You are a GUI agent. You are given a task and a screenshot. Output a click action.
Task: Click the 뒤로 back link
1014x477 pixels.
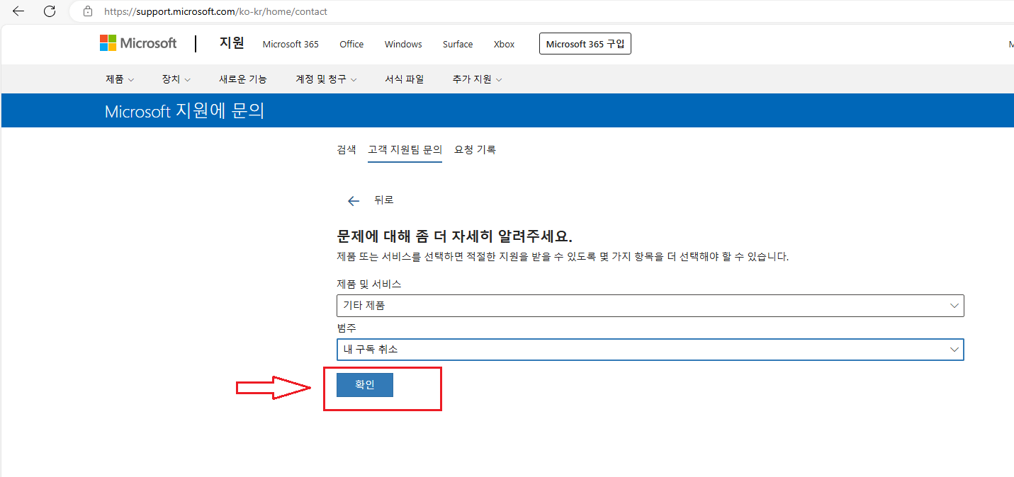(384, 200)
